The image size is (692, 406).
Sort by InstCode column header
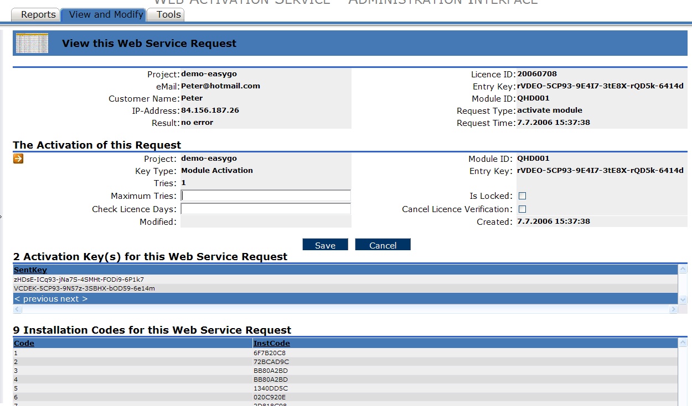coord(271,344)
